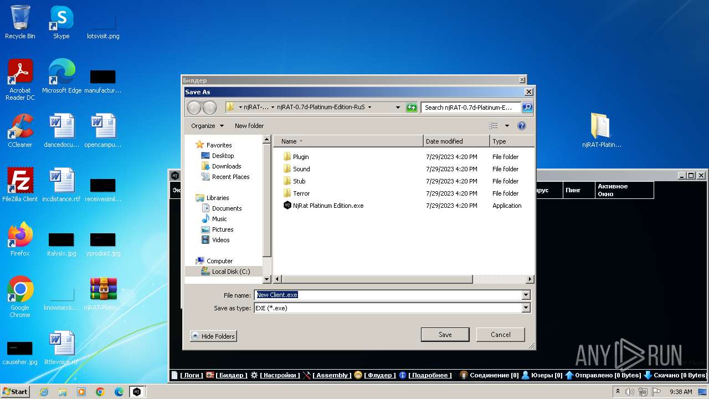Open CCleaner desktop shortcut
Image resolution: width=709 pixels, height=399 pixels.
[x=20, y=131]
